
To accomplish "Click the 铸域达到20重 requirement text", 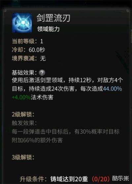I will 69,179.
